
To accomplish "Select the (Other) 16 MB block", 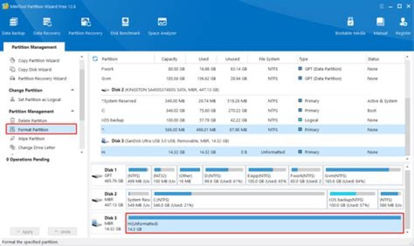I will click(x=190, y=175).
